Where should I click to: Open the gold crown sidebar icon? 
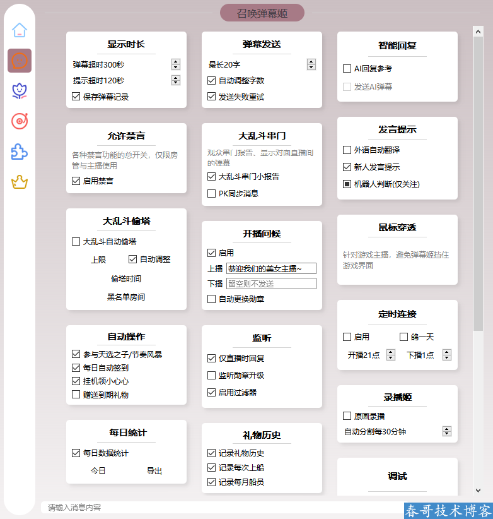pos(20,182)
